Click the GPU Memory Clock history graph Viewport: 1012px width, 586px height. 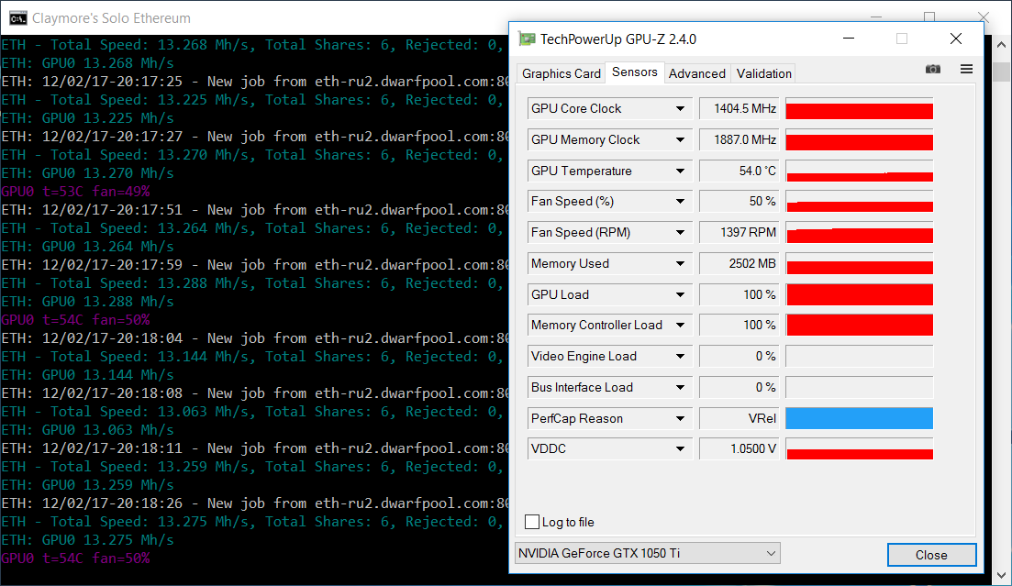click(859, 139)
